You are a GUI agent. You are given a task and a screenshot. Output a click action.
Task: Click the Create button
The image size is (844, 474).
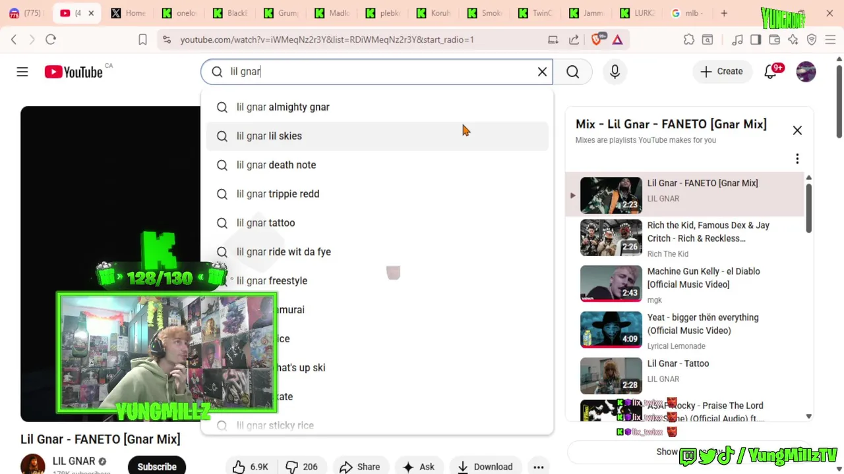point(722,72)
